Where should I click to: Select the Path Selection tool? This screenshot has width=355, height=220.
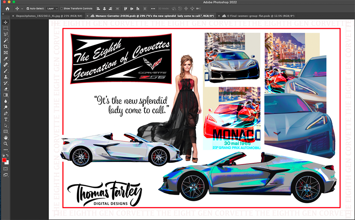pyautogui.click(x=6, y=125)
